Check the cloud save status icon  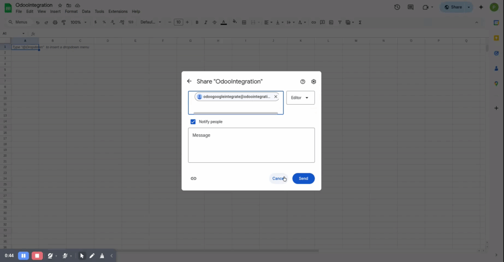77,5
